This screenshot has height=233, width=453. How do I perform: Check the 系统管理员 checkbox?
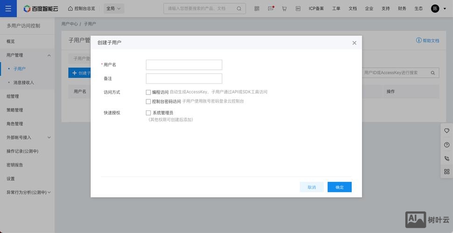(x=148, y=113)
